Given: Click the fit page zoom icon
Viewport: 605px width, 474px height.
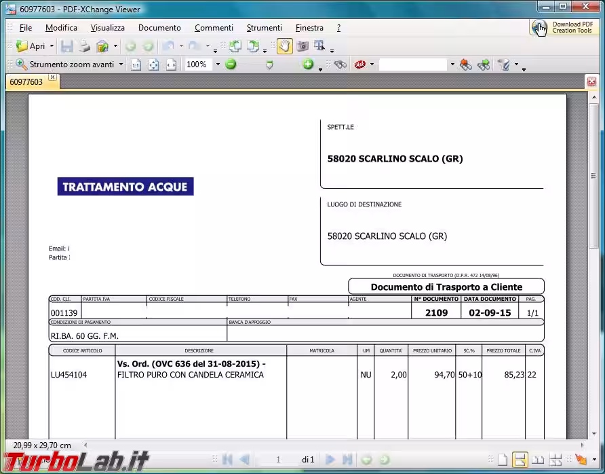Looking at the screenshot, I should (153, 65).
